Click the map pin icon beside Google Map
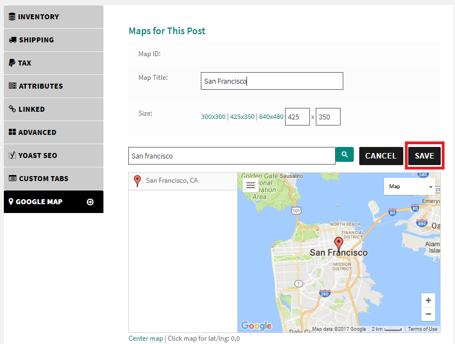This screenshot has height=344, width=455. [11, 201]
